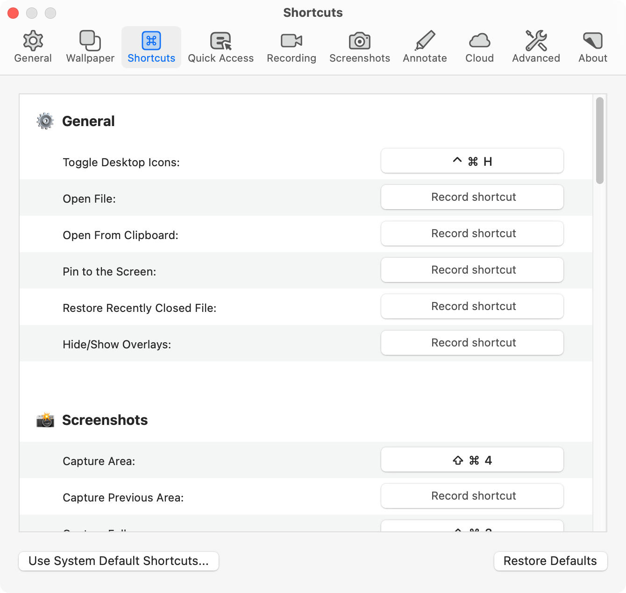The image size is (626, 593).
Task: Click Use System Default Shortcuts button
Action: click(x=119, y=561)
